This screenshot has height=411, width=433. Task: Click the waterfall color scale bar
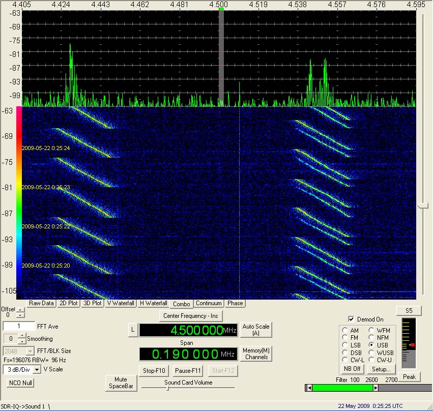point(19,203)
